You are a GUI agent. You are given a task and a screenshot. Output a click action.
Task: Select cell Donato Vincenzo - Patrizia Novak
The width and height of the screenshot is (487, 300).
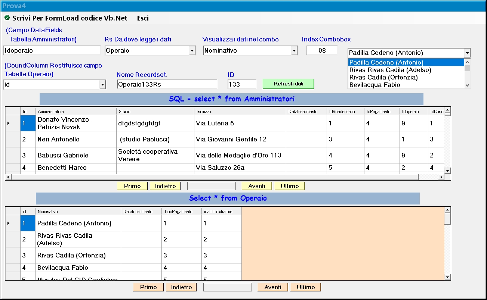point(76,123)
